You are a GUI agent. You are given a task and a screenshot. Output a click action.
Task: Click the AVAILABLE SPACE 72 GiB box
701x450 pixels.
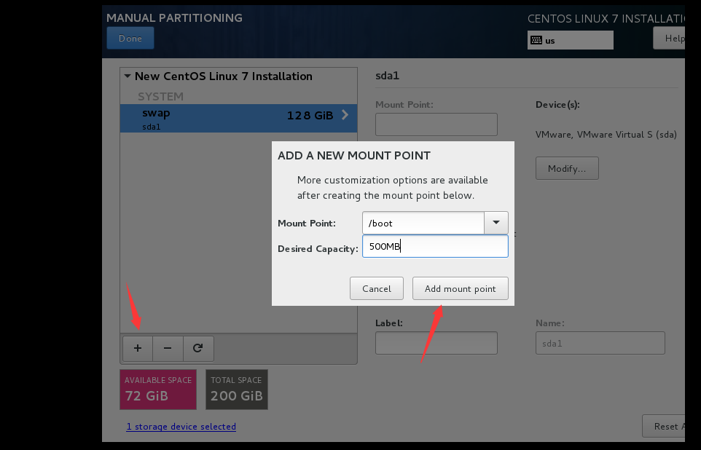pos(158,390)
